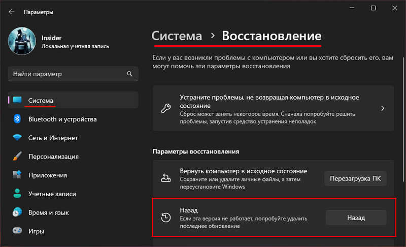Click the Приложения apps icon
Image resolution: width=406 pixels, height=247 pixels.
tap(17, 174)
